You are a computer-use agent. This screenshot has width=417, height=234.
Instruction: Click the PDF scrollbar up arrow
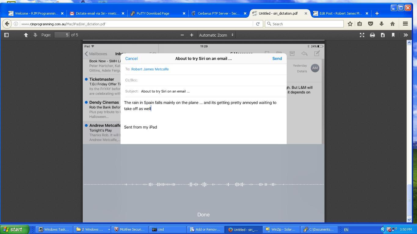click(x=409, y=43)
